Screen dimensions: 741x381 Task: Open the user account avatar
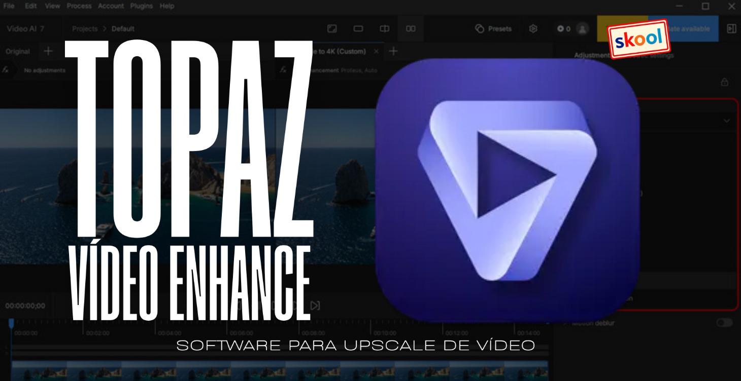coord(582,29)
